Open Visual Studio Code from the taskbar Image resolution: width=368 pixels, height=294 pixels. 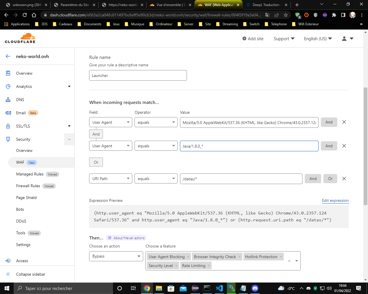(219, 288)
